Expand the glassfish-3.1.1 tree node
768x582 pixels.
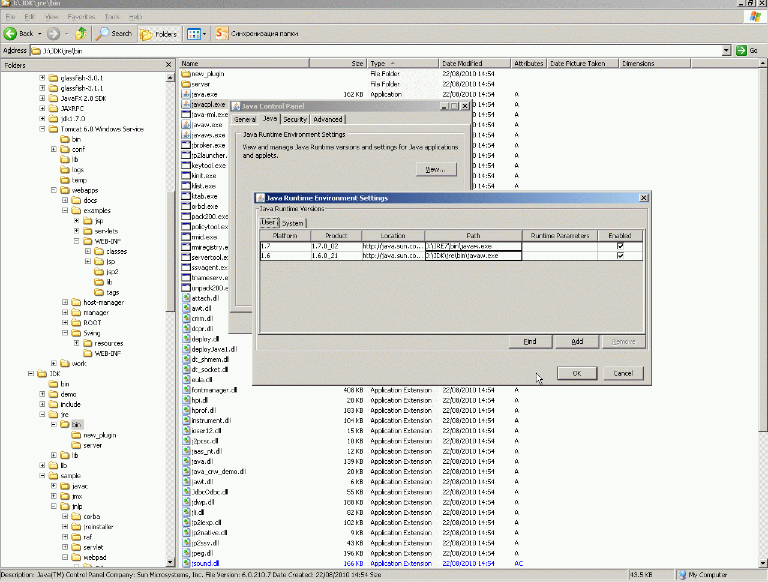[42, 88]
